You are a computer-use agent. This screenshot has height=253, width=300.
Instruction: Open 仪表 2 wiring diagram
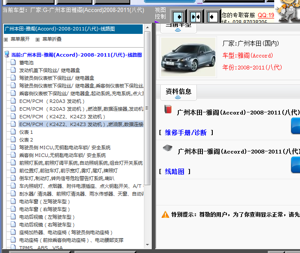(26, 140)
